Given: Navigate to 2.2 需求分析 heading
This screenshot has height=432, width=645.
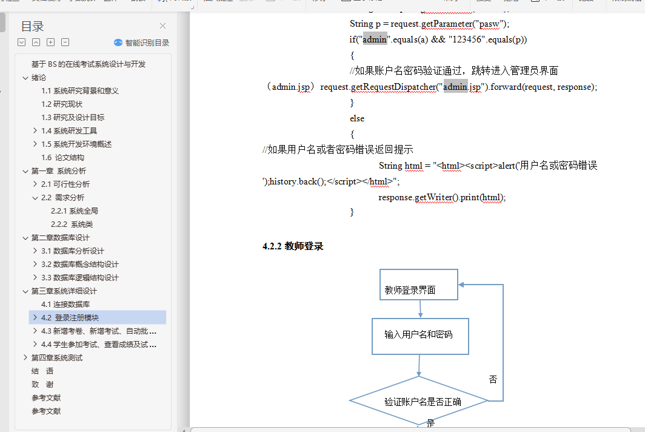Looking at the screenshot, I should pos(62,198).
